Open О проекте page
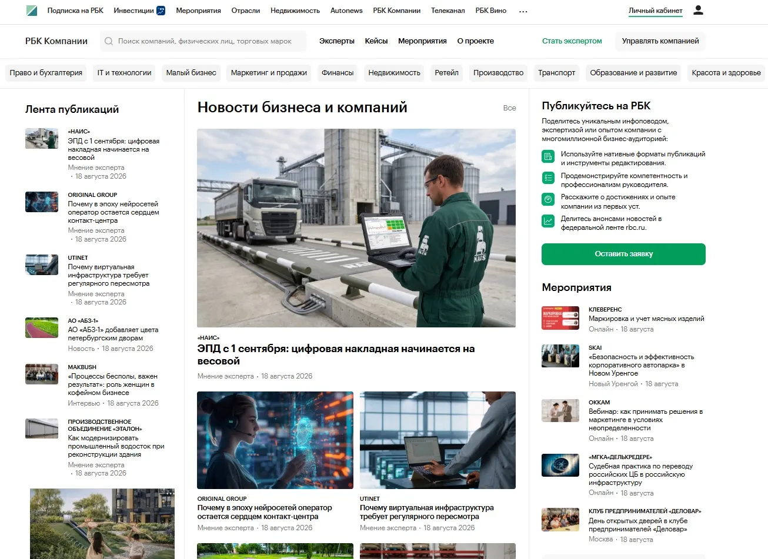This screenshot has height=559, width=768. point(476,41)
